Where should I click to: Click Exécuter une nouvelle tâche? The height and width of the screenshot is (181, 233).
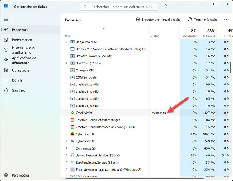158,20
